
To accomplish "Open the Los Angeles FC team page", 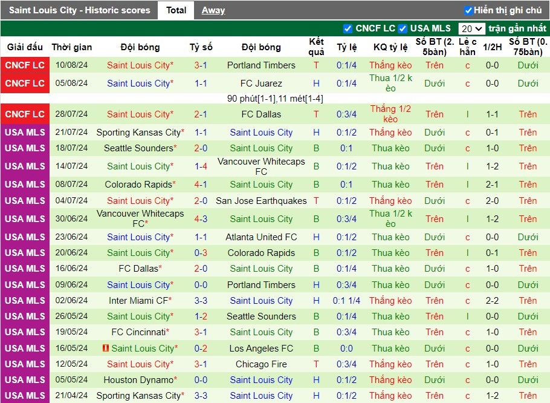I will pos(261,349).
